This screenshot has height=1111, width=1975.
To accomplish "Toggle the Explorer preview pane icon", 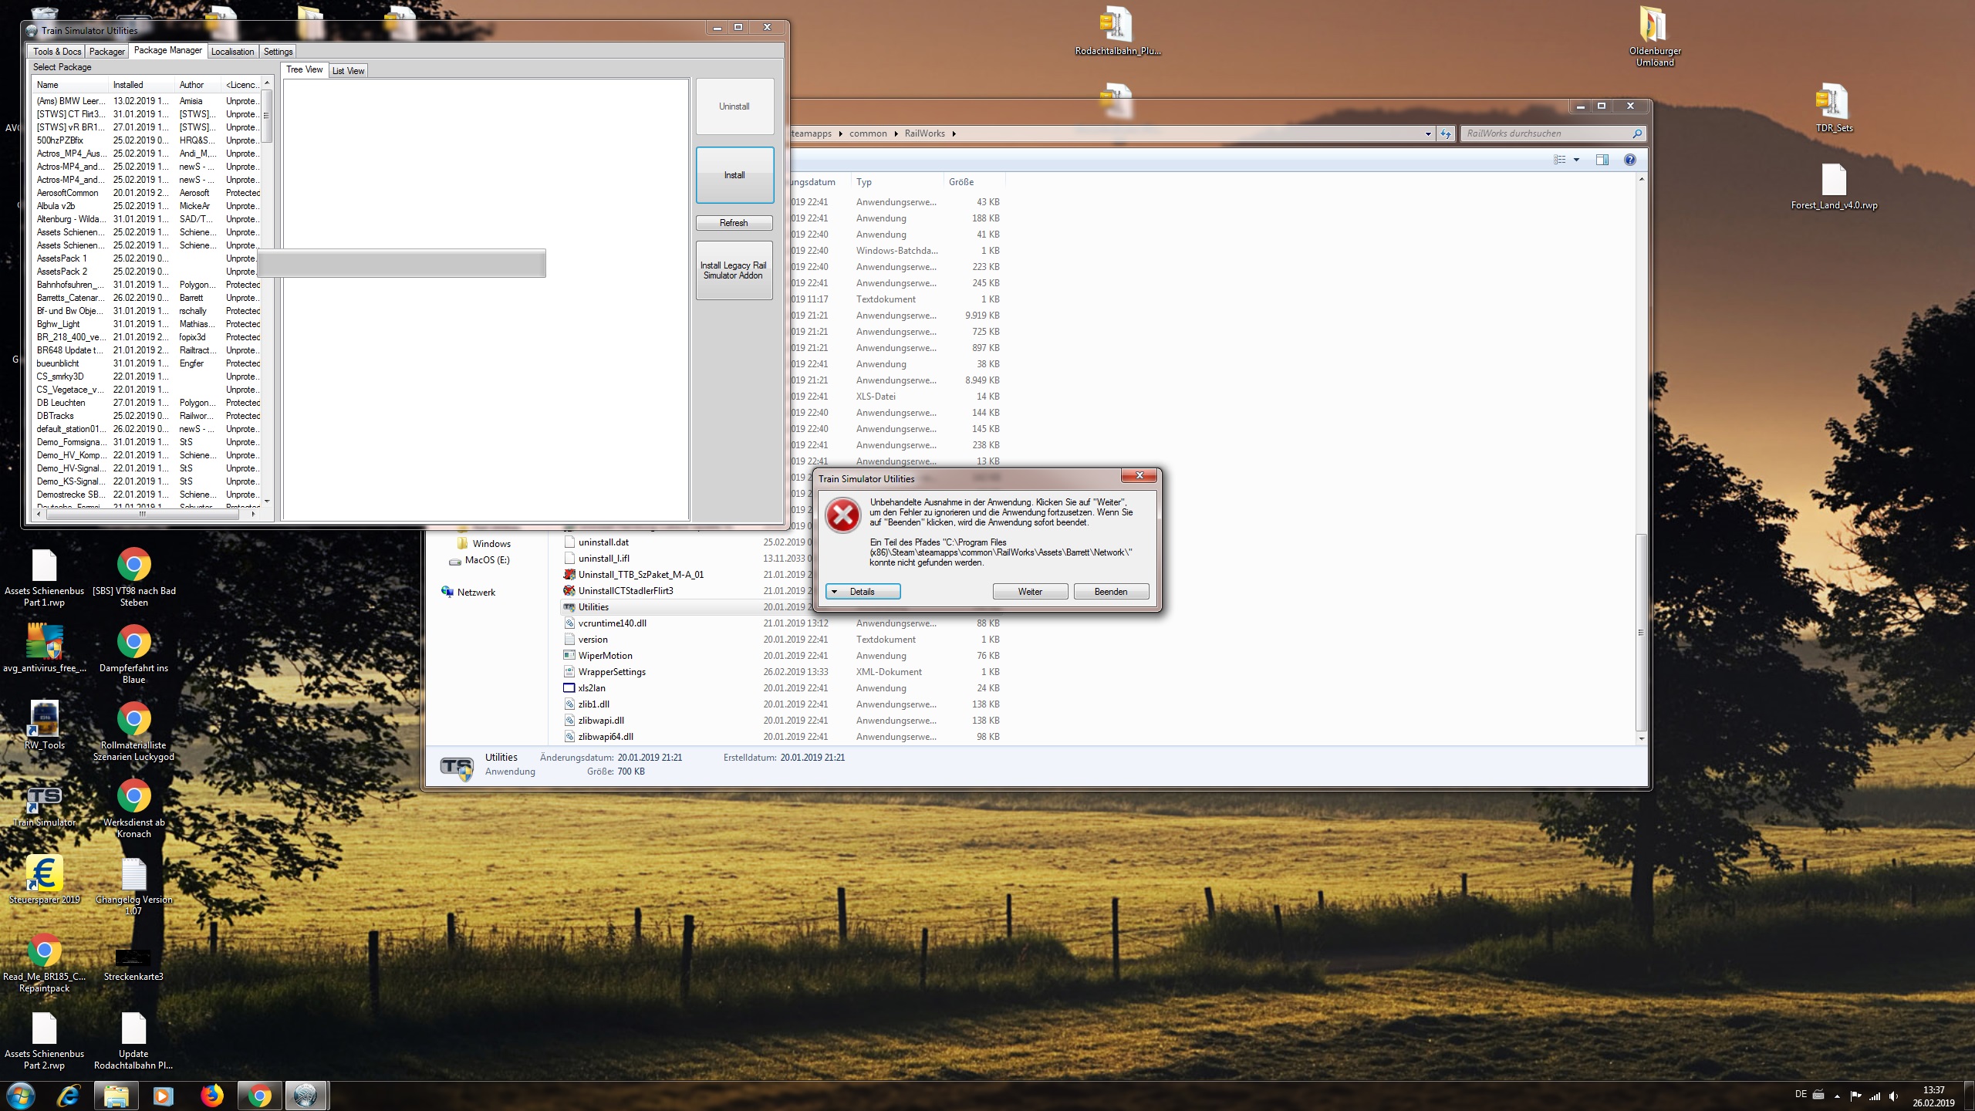I will coord(1602,160).
